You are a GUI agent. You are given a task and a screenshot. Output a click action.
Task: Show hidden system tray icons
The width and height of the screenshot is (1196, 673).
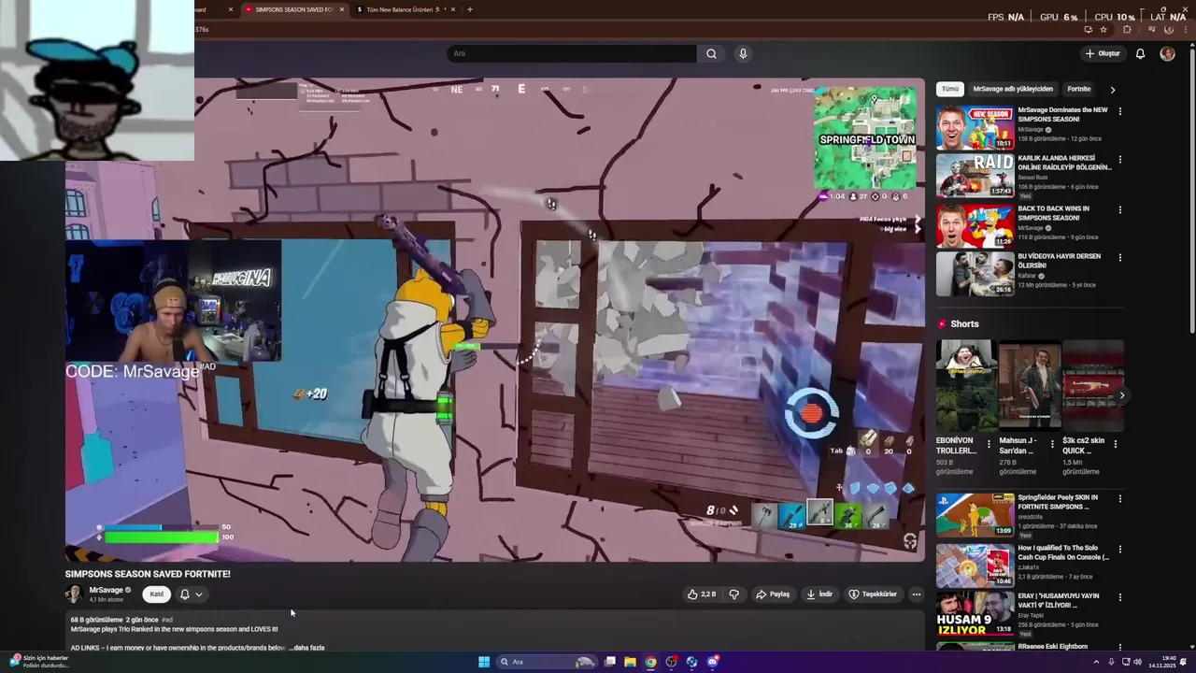pyautogui.click(x=1096, y=662)
